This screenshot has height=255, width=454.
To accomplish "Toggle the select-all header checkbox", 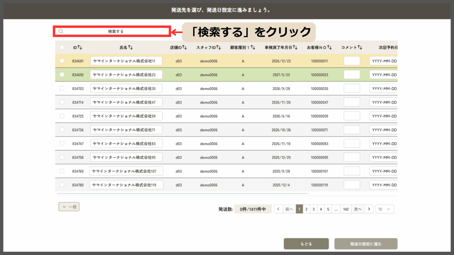I will point(62,47).
